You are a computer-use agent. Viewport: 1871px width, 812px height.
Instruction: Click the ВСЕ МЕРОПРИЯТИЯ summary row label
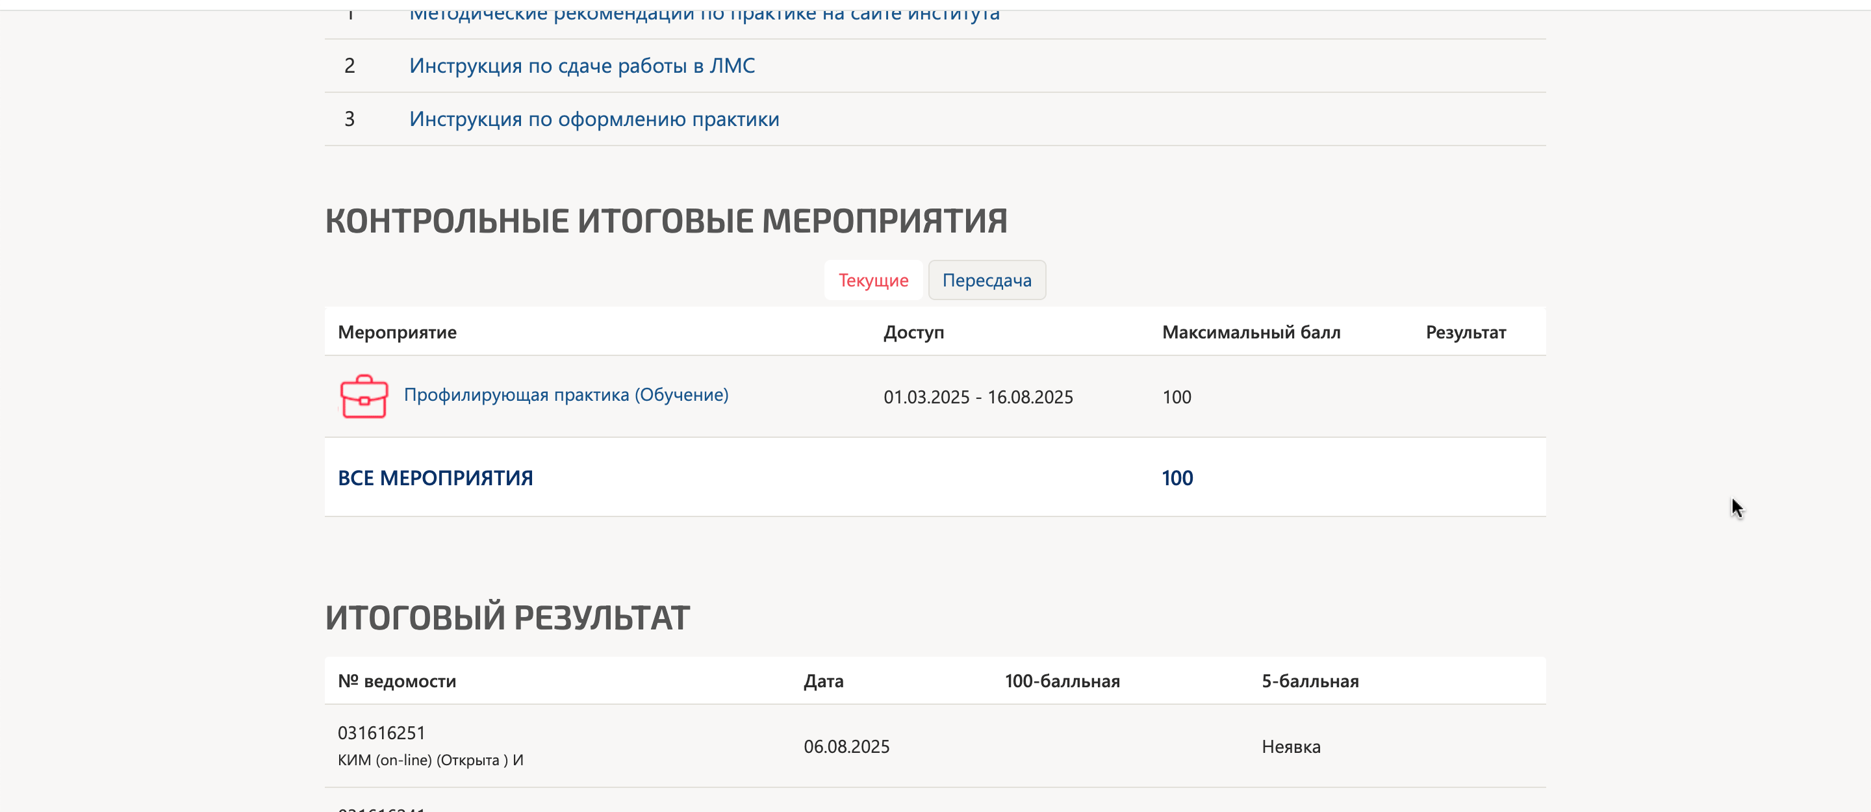[x=435, y=478]
